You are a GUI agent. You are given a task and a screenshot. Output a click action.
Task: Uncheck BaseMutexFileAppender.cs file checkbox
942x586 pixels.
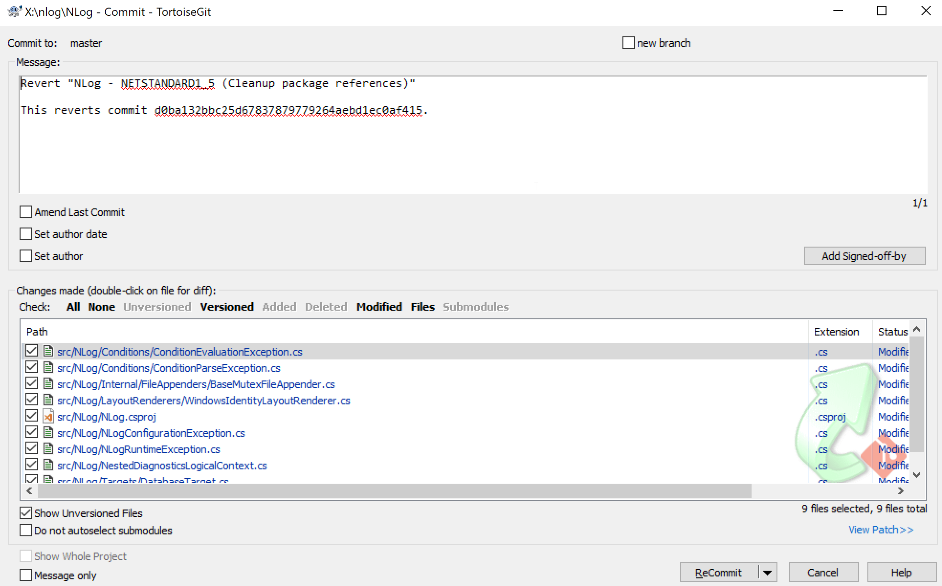point(32,383)
